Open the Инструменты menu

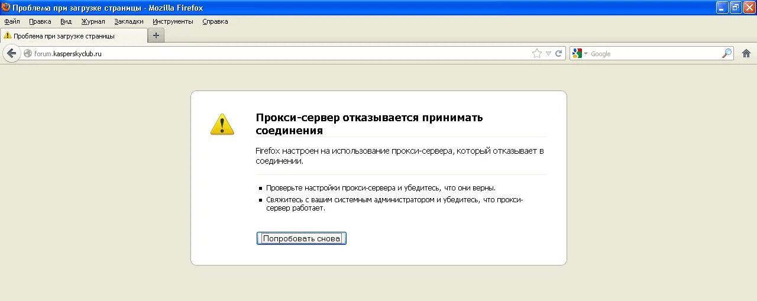(173, 21)
